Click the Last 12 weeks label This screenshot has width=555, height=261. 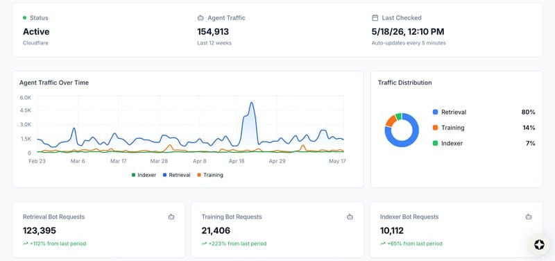214,43
